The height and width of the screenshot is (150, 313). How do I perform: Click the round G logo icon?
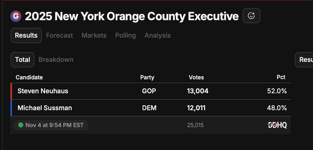click(16, 16)
